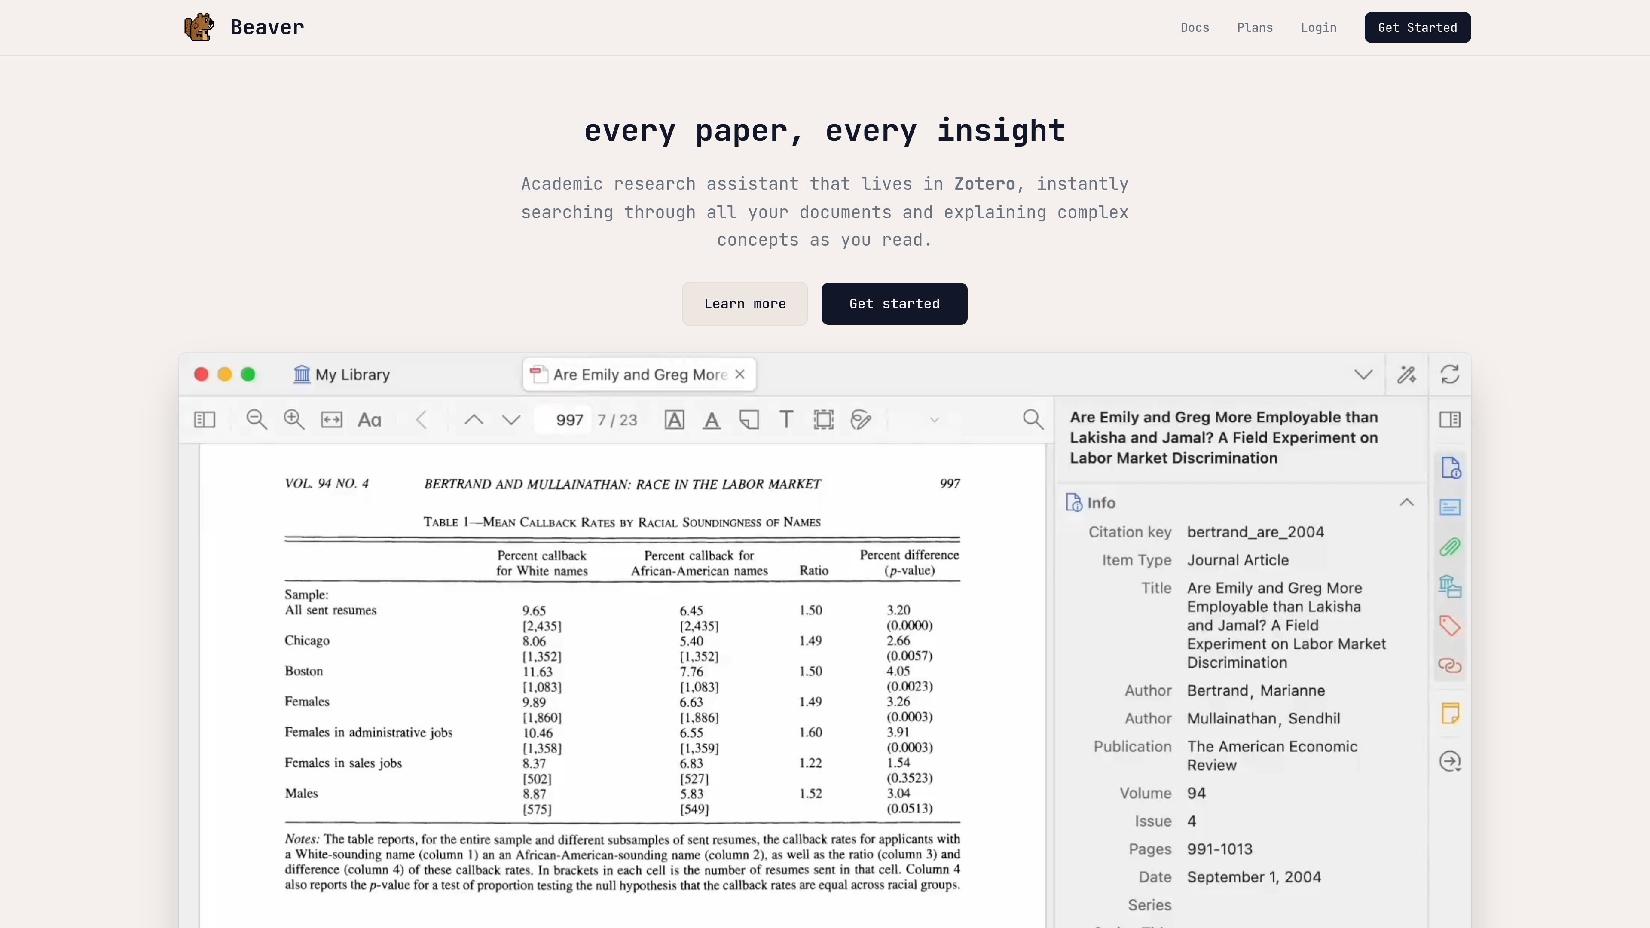Screen dimensions: 1650x928
Task: Open the Docs nav link
Action: 1195,27
